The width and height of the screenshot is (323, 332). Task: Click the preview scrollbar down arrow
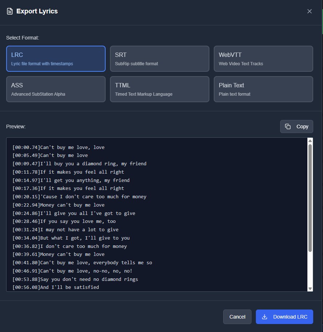pos(310,289)
